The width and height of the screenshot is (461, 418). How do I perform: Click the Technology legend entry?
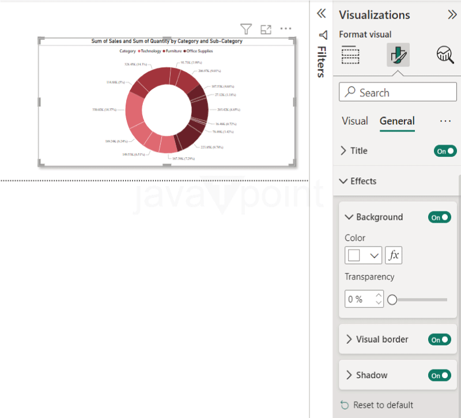149,51
